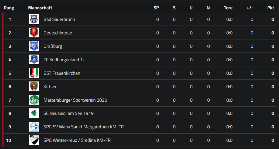The image size is (279, 149).
Task: Click the Deutschkreutz club crest
Action: 34,33
